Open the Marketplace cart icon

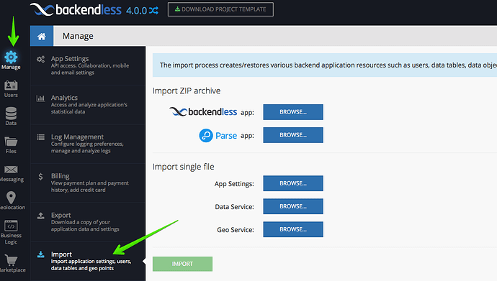pos(11,260)
